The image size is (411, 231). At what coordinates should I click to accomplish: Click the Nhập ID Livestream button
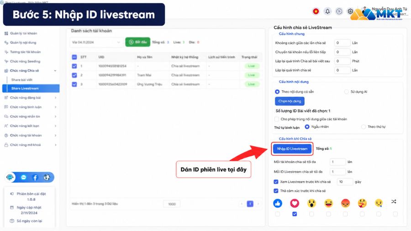tap(292, 149)
